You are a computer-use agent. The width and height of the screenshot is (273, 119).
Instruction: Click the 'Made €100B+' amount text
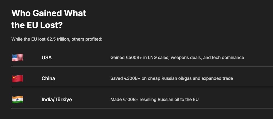pos(124,100)
